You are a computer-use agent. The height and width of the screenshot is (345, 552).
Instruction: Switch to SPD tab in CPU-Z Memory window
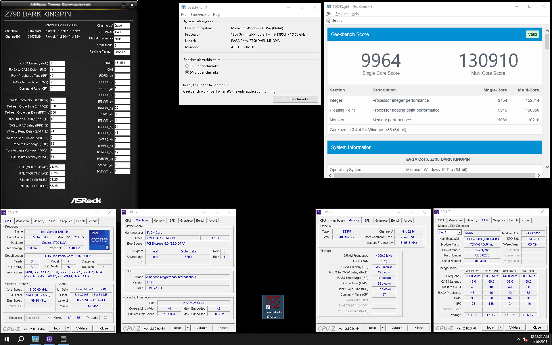pos(367,221)
